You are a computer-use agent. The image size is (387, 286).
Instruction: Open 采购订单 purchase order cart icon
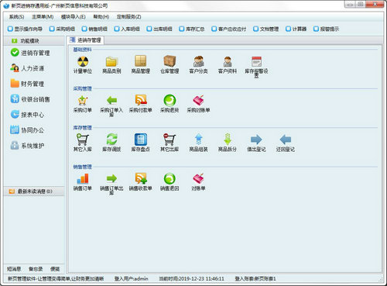point(83,104)
